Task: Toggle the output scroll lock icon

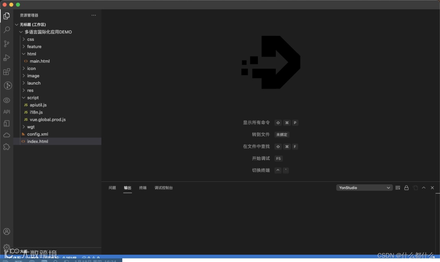Action: click(x=406, y=188)
